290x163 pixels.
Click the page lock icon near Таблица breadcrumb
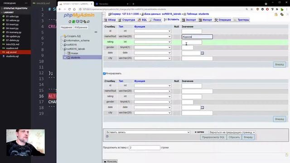click(x=276, y=14)
